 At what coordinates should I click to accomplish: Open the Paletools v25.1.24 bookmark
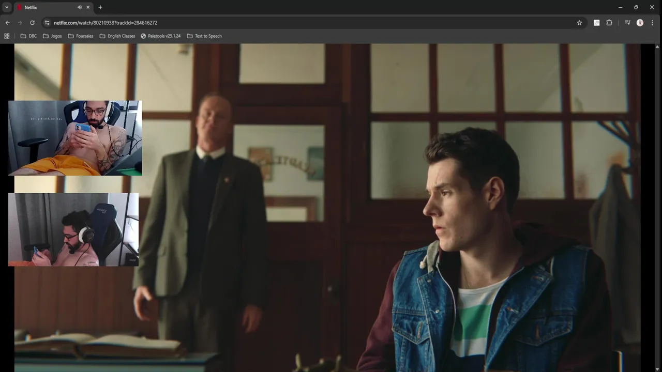pyautogui.click(x=161, y=36)
